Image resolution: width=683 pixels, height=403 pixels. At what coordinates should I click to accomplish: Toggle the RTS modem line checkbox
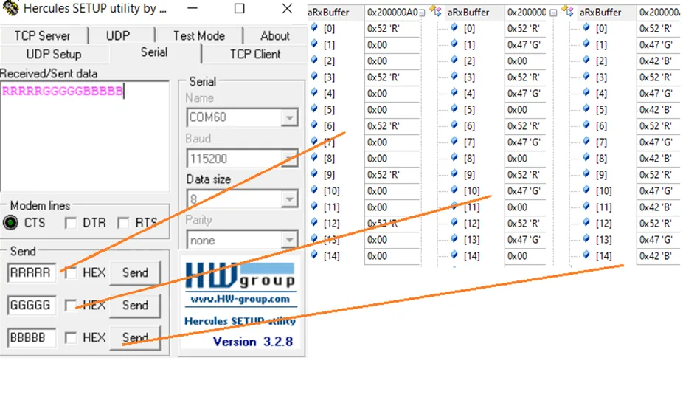click(123, 223)
